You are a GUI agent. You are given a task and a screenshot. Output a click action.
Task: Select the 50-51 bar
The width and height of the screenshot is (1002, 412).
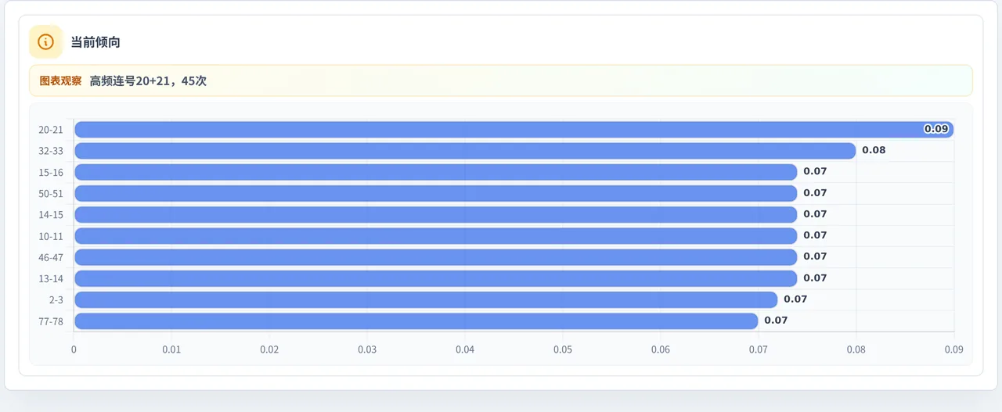pyautogui.click(x=435, y=193)
